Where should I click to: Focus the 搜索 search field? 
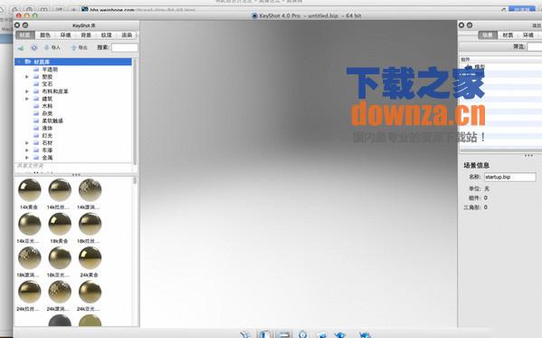click(125, 48)
